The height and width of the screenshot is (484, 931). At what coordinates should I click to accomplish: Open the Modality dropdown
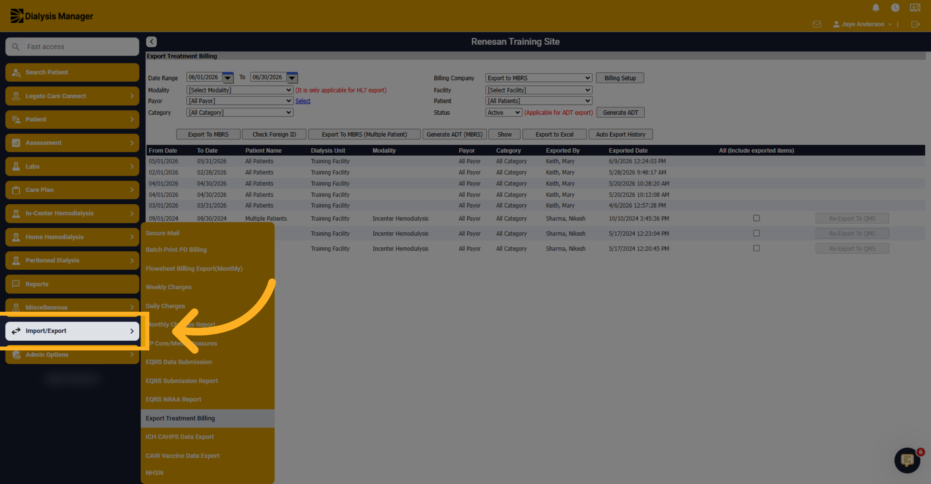click(240, 90)
